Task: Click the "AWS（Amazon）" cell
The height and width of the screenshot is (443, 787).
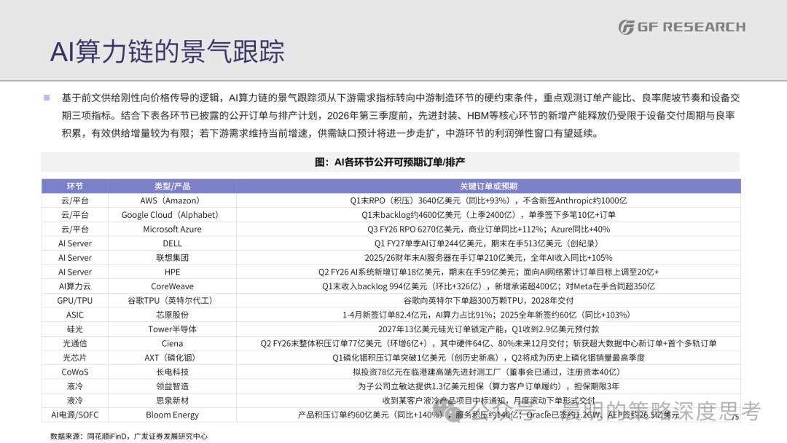Action: coord(172,200)
